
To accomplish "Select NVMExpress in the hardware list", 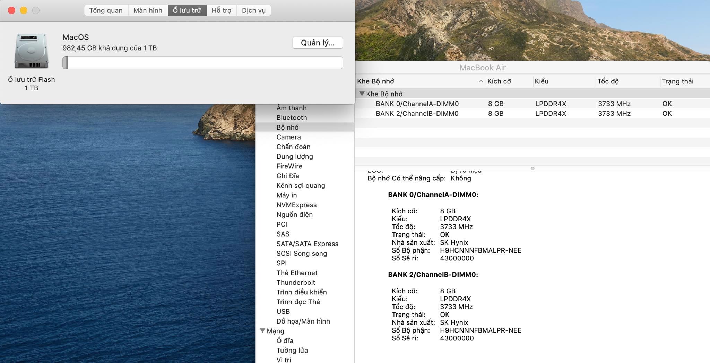I will pyautogui.click(x=296, y=205).
